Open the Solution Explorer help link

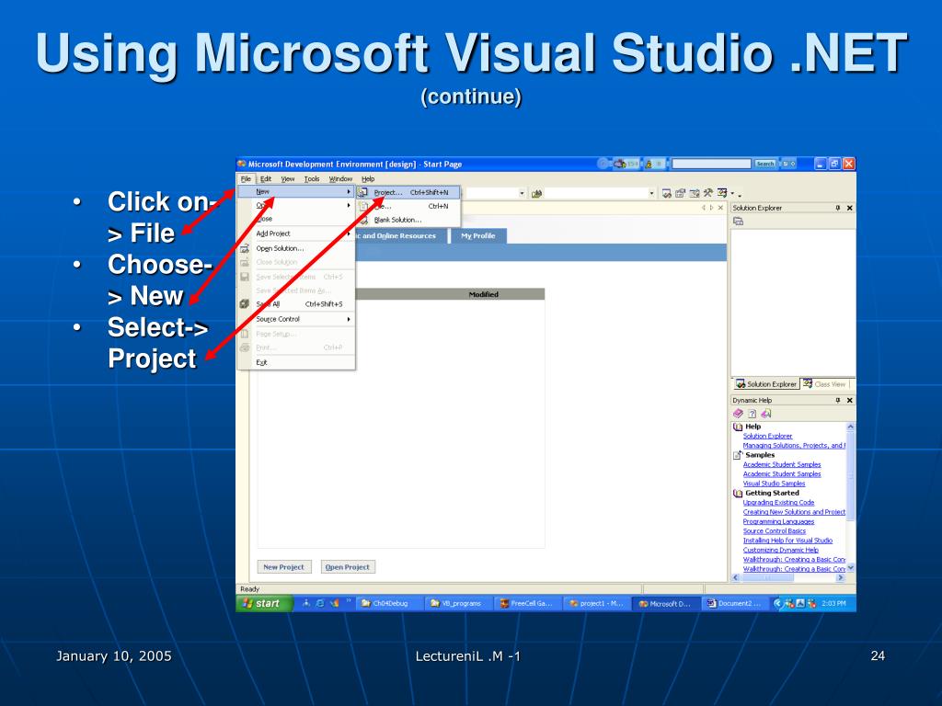(768, 437)
